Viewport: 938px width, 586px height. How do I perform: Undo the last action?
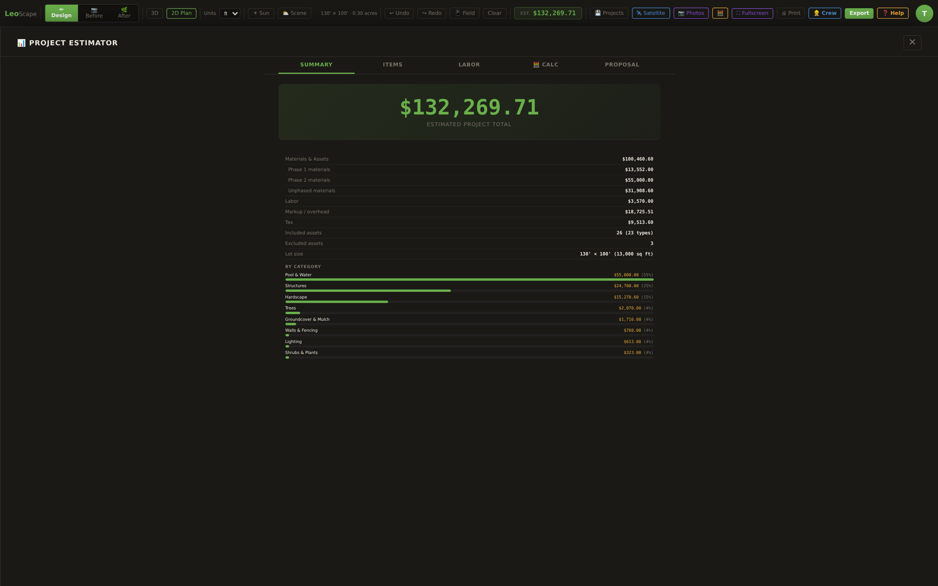click(x=399, y=13)
